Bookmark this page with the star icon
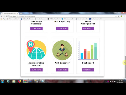 [x=118, y=16]
